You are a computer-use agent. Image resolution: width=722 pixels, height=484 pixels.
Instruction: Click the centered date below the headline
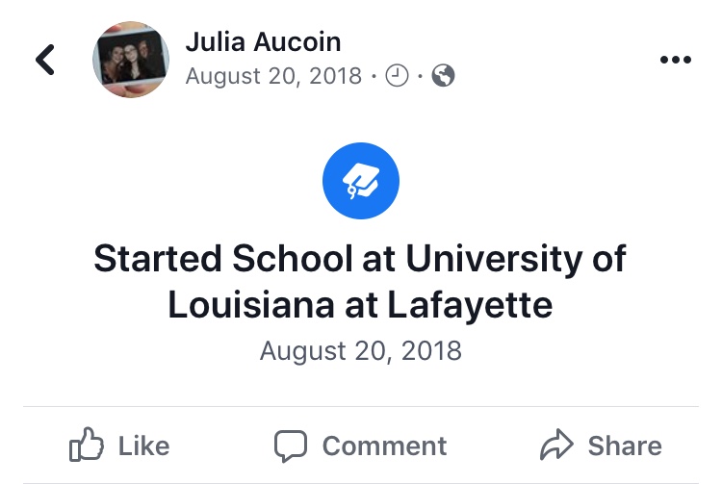(361, 350)
